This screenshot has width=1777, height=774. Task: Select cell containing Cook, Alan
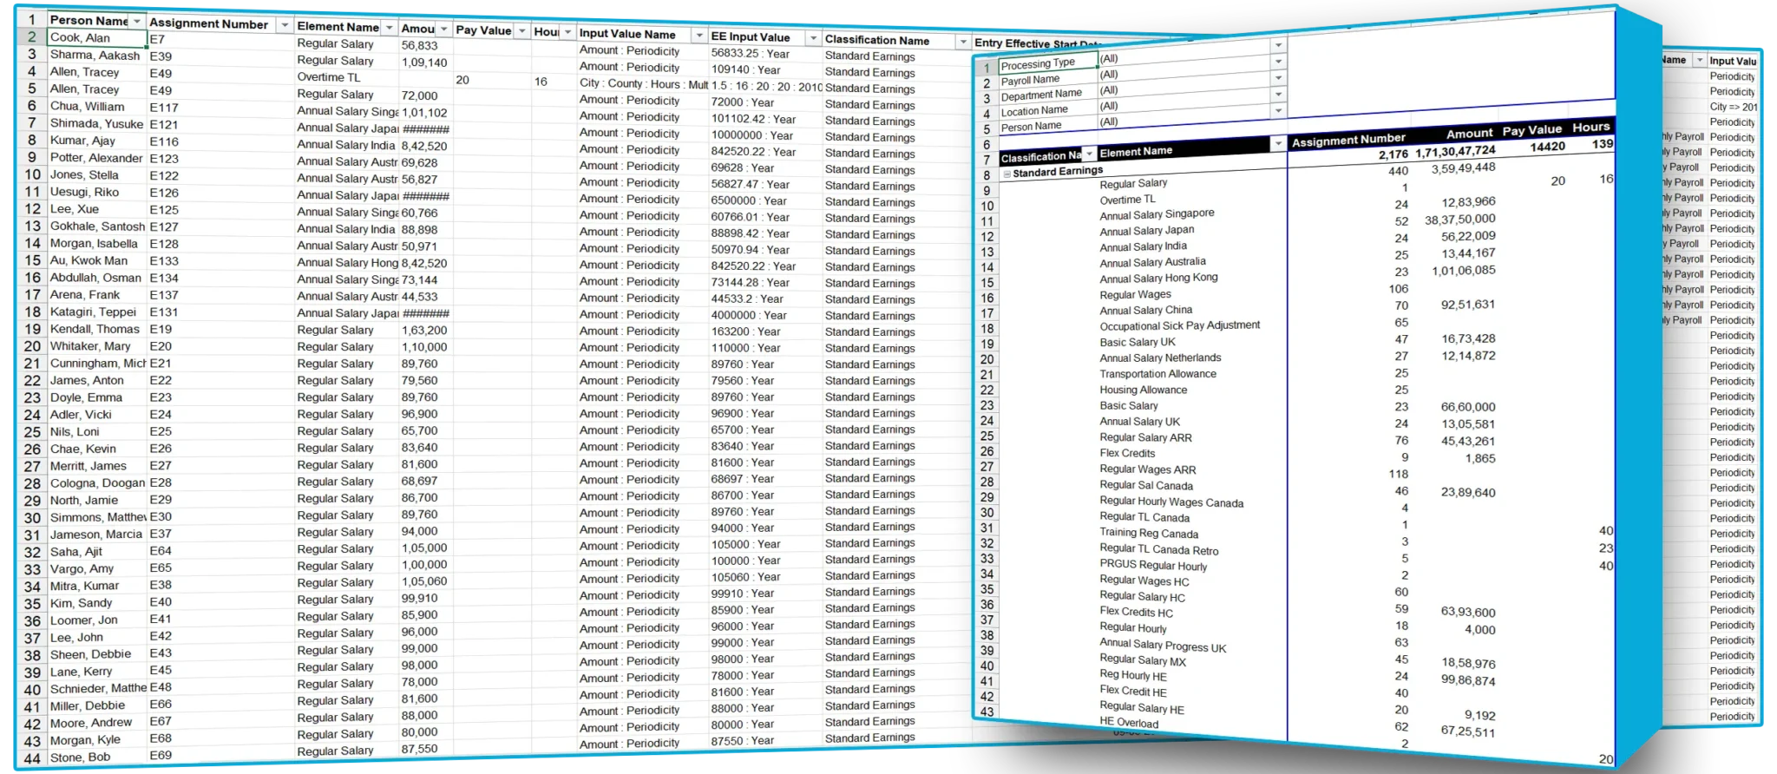[96, 38]
